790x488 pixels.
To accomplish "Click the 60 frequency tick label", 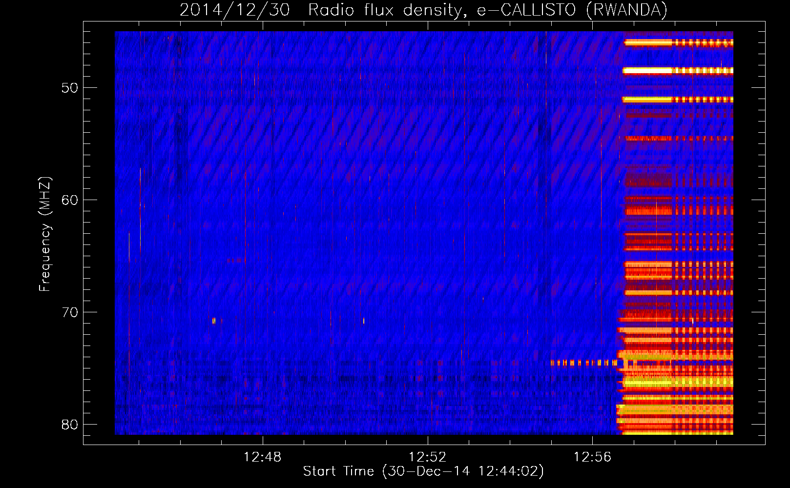I will [70, 200].
